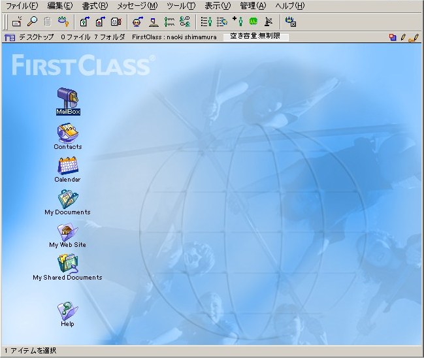
Task: Click the rubber stamp toolbar icon
Action: [x=154, y=22]
